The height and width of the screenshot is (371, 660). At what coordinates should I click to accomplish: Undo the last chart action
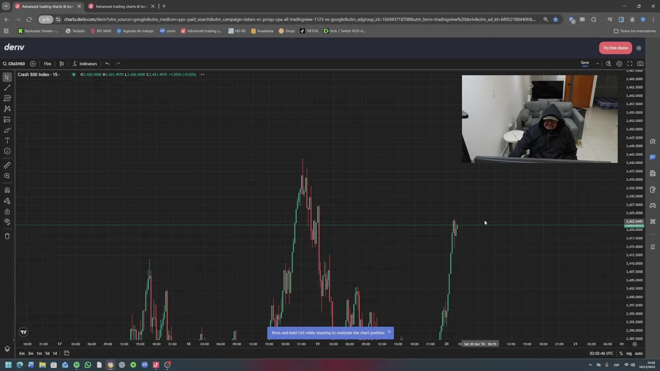(x=107, y=64)
